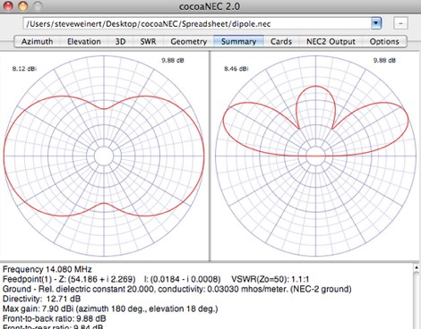421x329 pixels.
Task: Open the Elevation tab
Action: tap(84, 41)
